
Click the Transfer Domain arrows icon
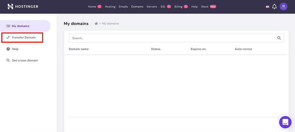tap(8, 38)
